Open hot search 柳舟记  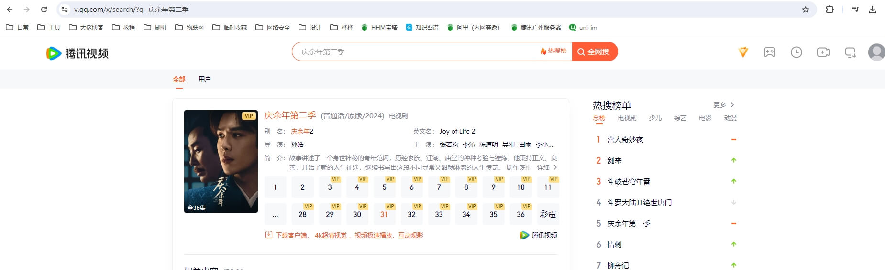[618, 265]
